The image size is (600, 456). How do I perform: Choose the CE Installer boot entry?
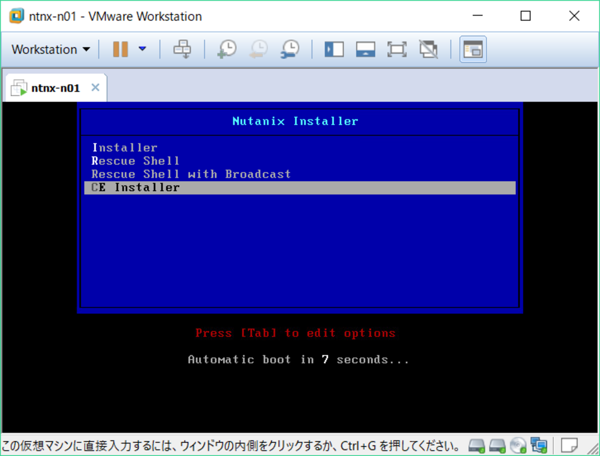(300, 188)
